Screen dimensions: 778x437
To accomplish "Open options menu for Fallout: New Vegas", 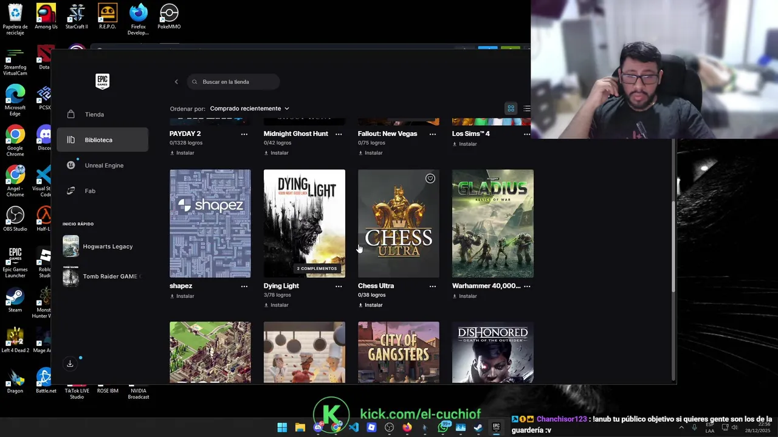I will point(433,134).
